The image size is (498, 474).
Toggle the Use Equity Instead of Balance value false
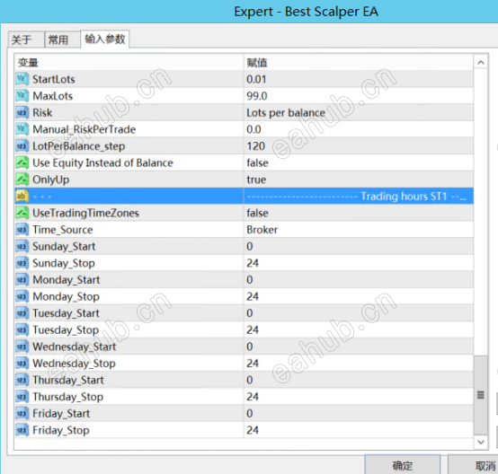[x=258, y=162]
